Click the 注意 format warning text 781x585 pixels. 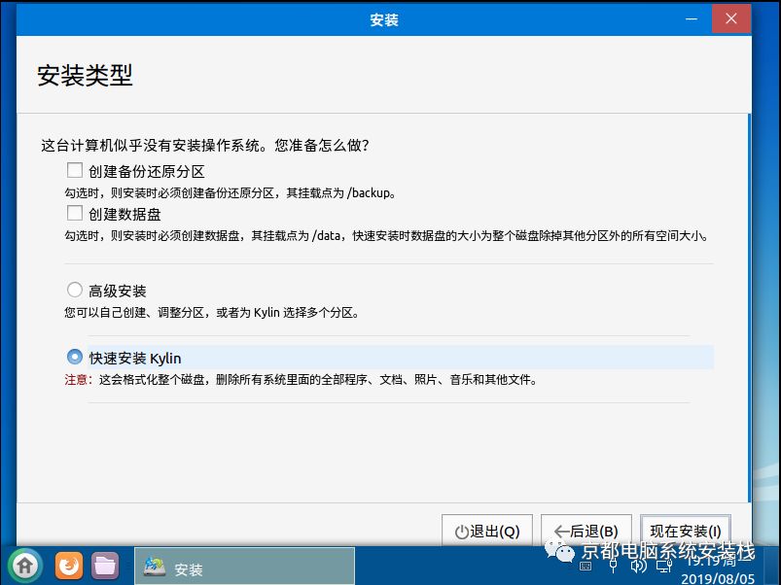click(x=301, y=380)
